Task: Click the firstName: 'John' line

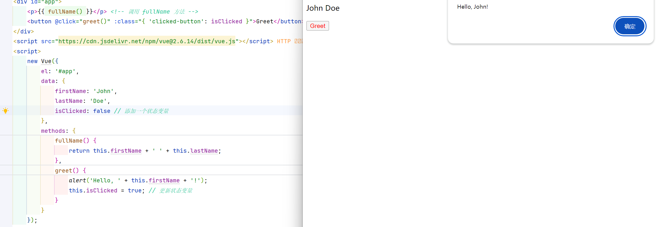Action: pos(86,91)
